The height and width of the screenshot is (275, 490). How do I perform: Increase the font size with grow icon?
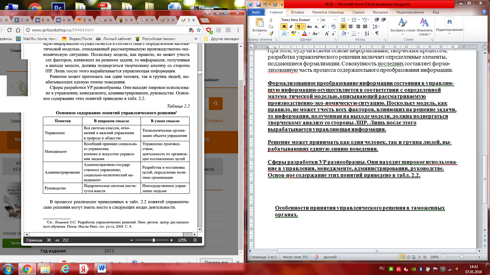click(327, 33)
